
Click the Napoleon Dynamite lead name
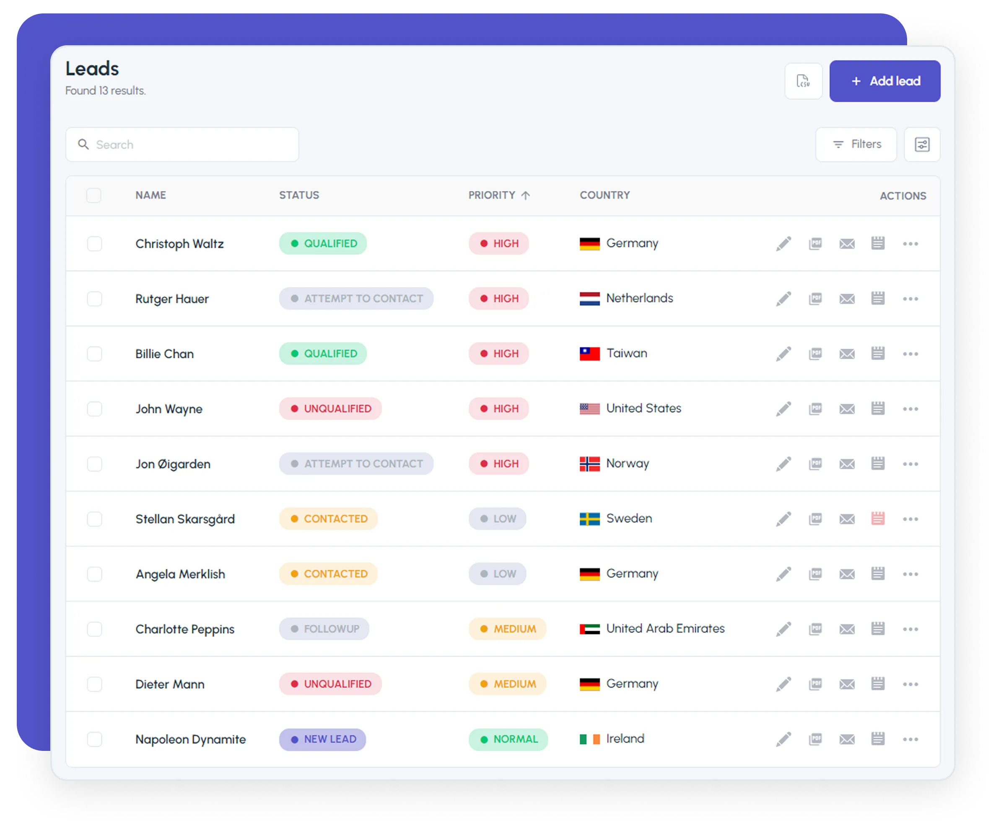point(191,739)
